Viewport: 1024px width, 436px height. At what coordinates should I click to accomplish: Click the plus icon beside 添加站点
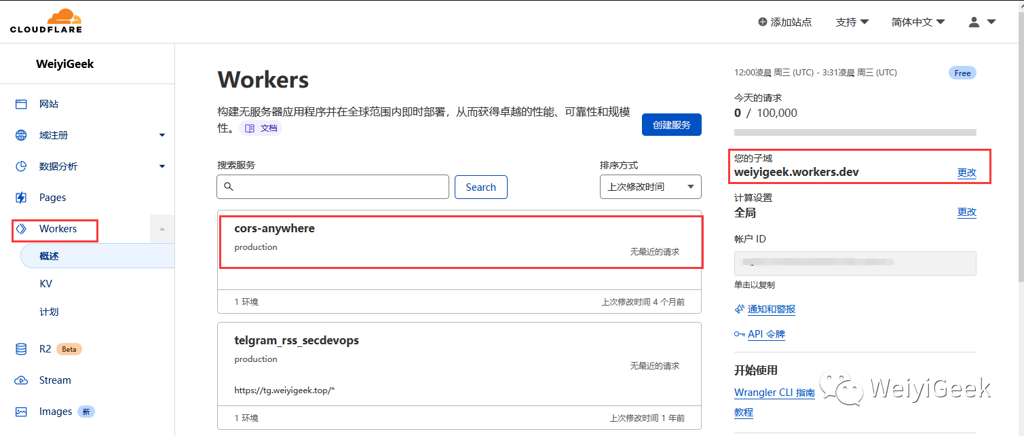point(763,22)
